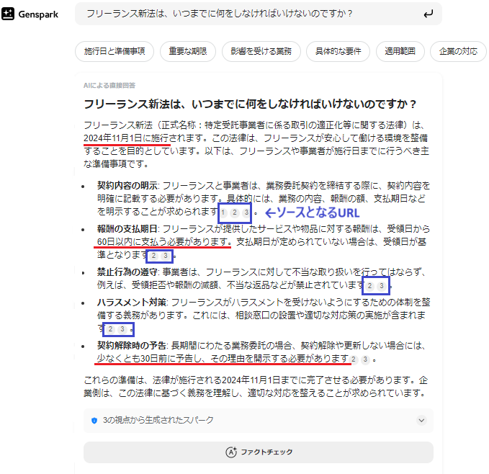Open source citation 3 in 契約内容の明示 bullet
Image resolution: width=489 pixels, height=474 pixels.
tap(246, 213)
